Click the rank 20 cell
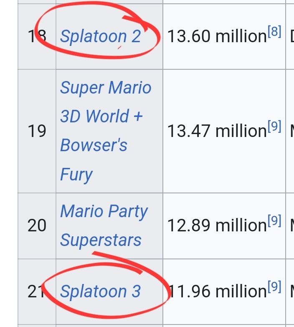Screen dimensions: 294x327 (x=37, y=226)
